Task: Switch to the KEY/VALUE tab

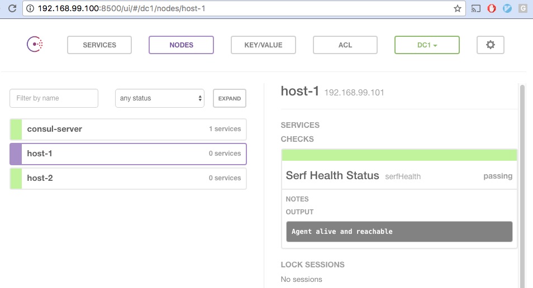Action: pos(263,45)
